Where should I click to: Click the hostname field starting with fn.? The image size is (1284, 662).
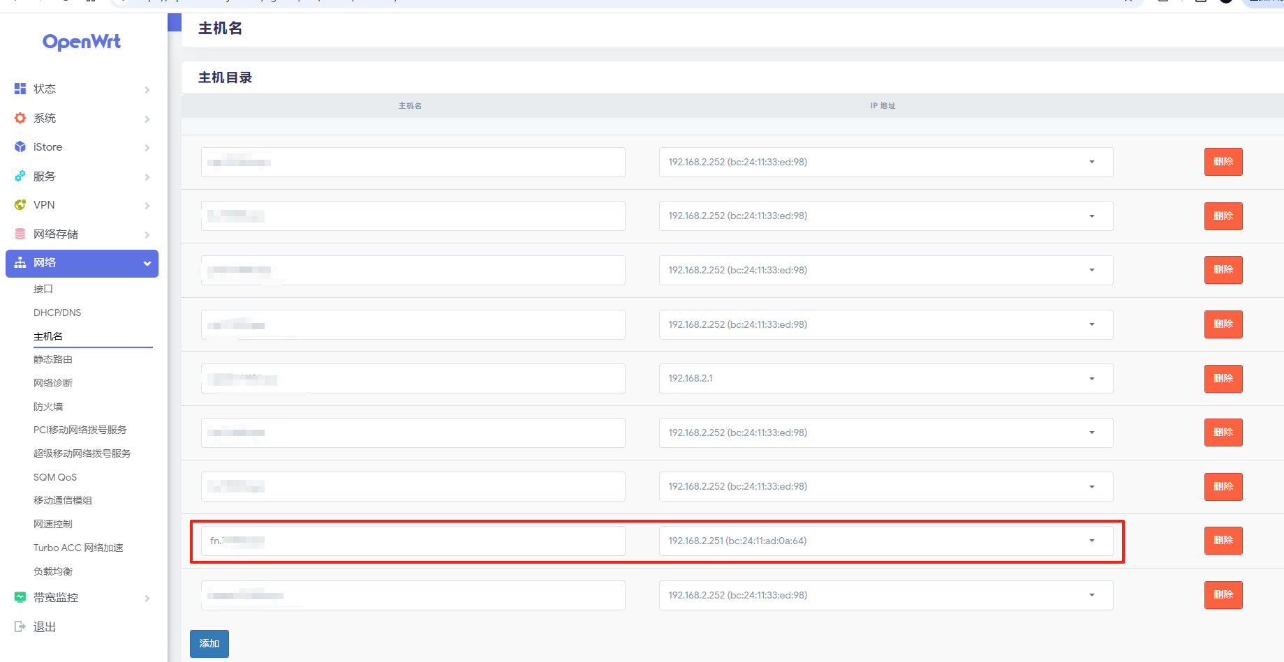[x=413, y=541]
